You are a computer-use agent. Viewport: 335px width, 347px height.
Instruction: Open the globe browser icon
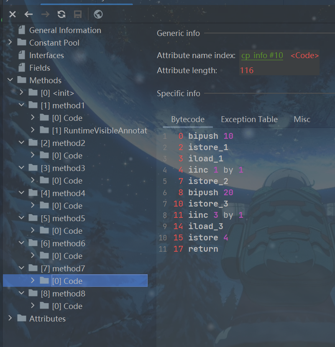(98, 15)
